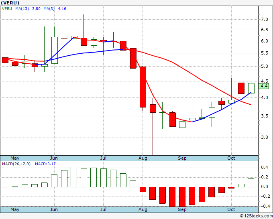This screenshot has height=219, width=273.
Task: Select the Oct label on MACD timeline
Action: (x=231, y=209)
